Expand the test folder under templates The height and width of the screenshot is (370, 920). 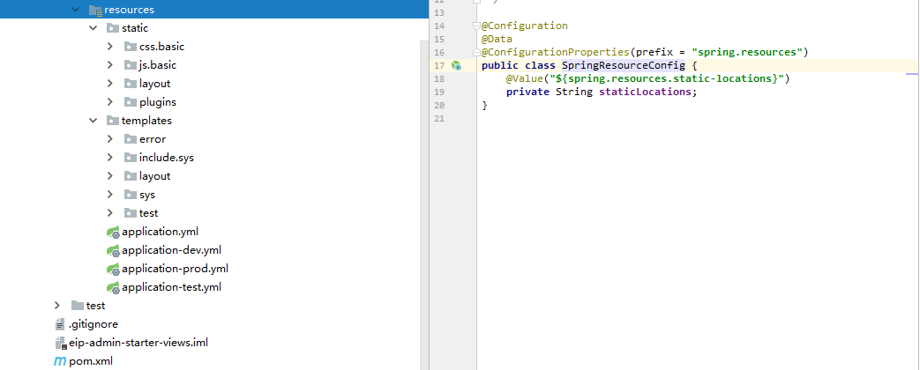pos(110,213)
